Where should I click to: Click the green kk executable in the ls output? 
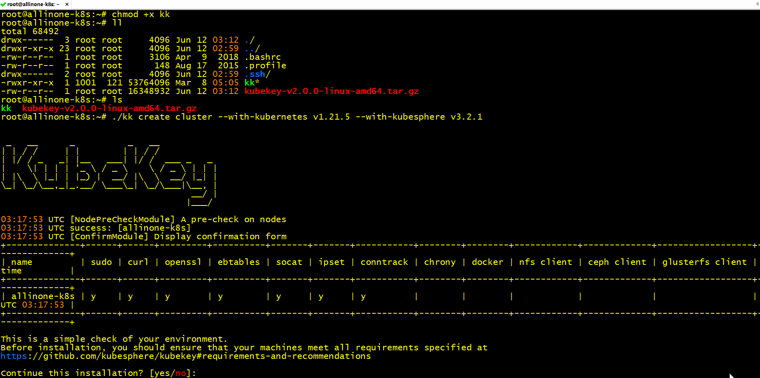(6, 108)
